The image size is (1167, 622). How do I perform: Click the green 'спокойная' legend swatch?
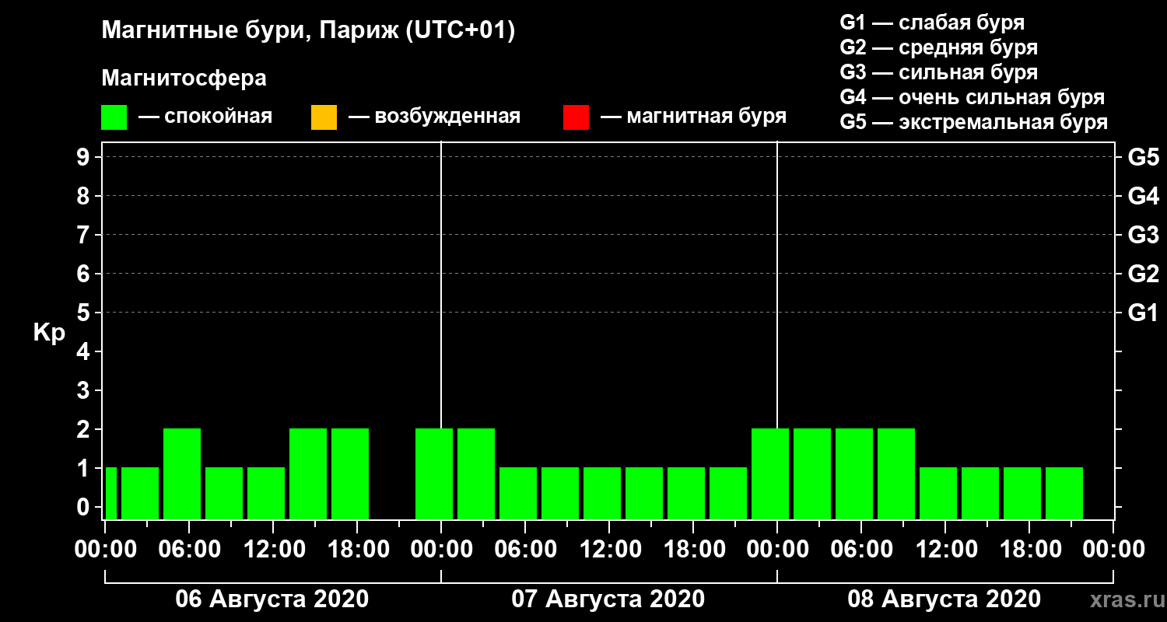[114, 117]
